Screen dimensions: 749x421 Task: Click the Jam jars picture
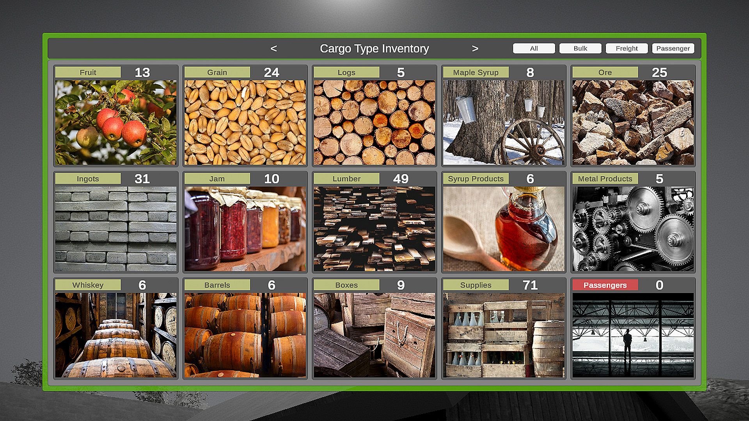pos(245,229)
